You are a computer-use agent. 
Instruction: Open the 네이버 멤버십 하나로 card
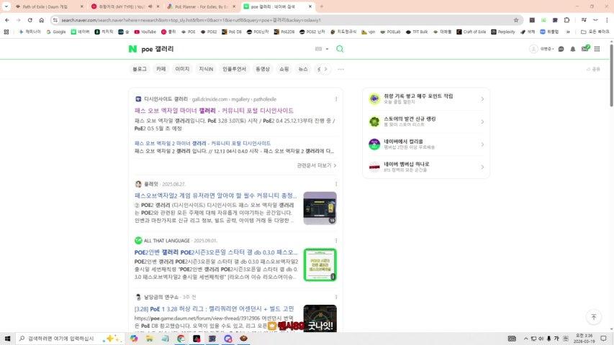[x=426, y=167]
